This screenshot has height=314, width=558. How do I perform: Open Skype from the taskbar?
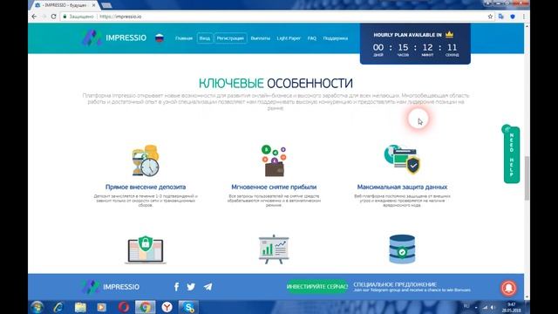188,307
